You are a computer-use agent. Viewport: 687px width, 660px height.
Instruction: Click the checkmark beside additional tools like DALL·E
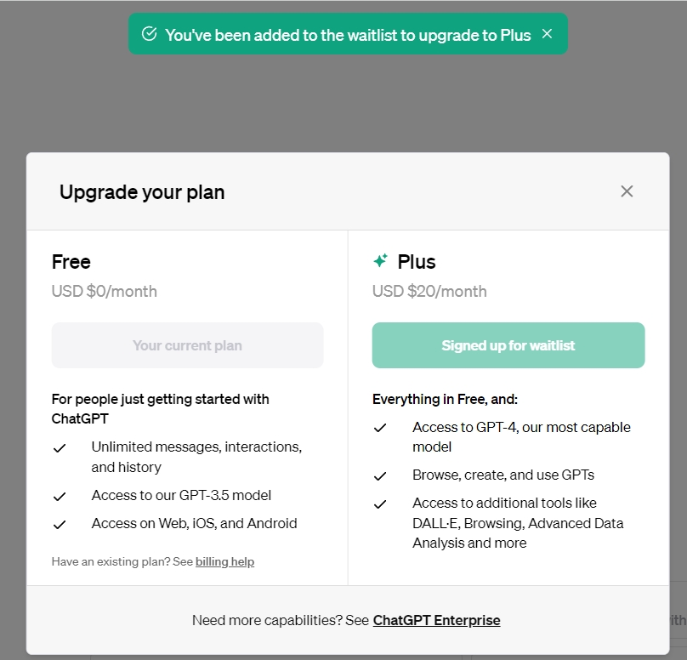pos(380,504)
